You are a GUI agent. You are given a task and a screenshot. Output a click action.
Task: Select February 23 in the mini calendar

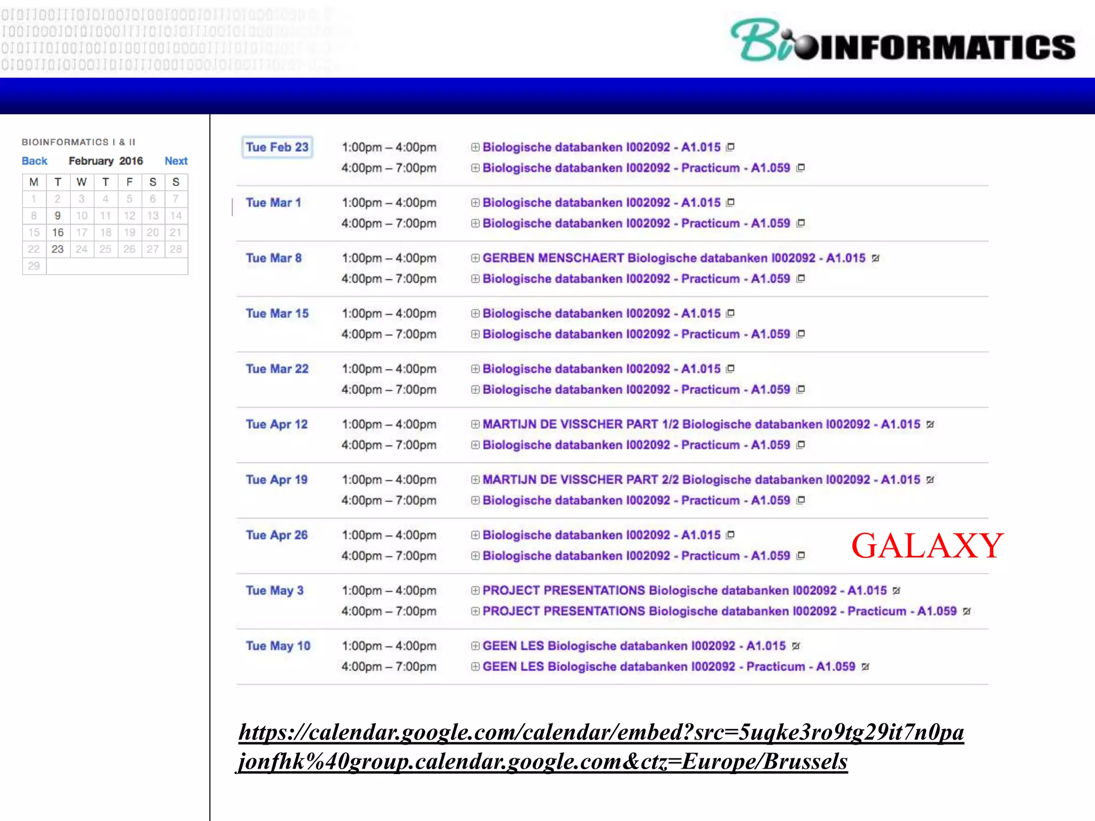[58, 249]
